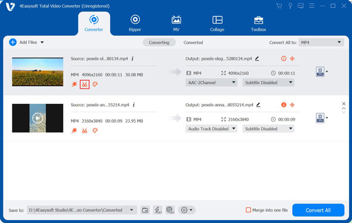Open the Toolbox tab
This screenshot has width=352, height=223.
coord(258,23)
